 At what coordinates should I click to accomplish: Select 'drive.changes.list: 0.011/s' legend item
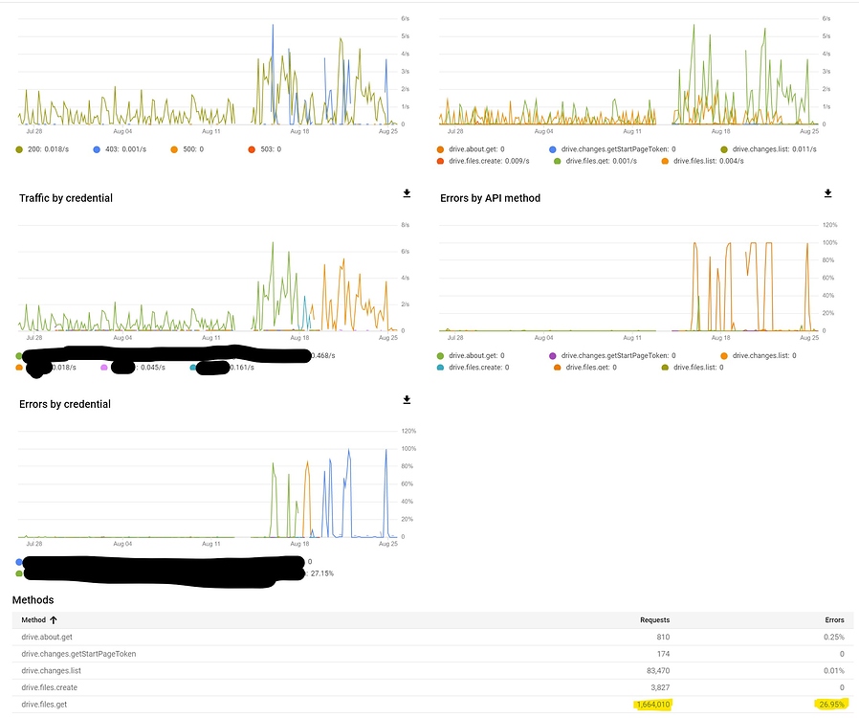coord(769,149)
